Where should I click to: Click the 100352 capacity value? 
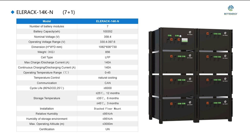tap(108, 32)
